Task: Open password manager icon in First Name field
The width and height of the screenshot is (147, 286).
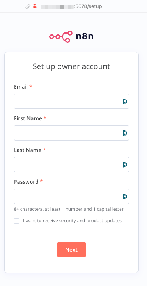Action: (x=125, y=133)
